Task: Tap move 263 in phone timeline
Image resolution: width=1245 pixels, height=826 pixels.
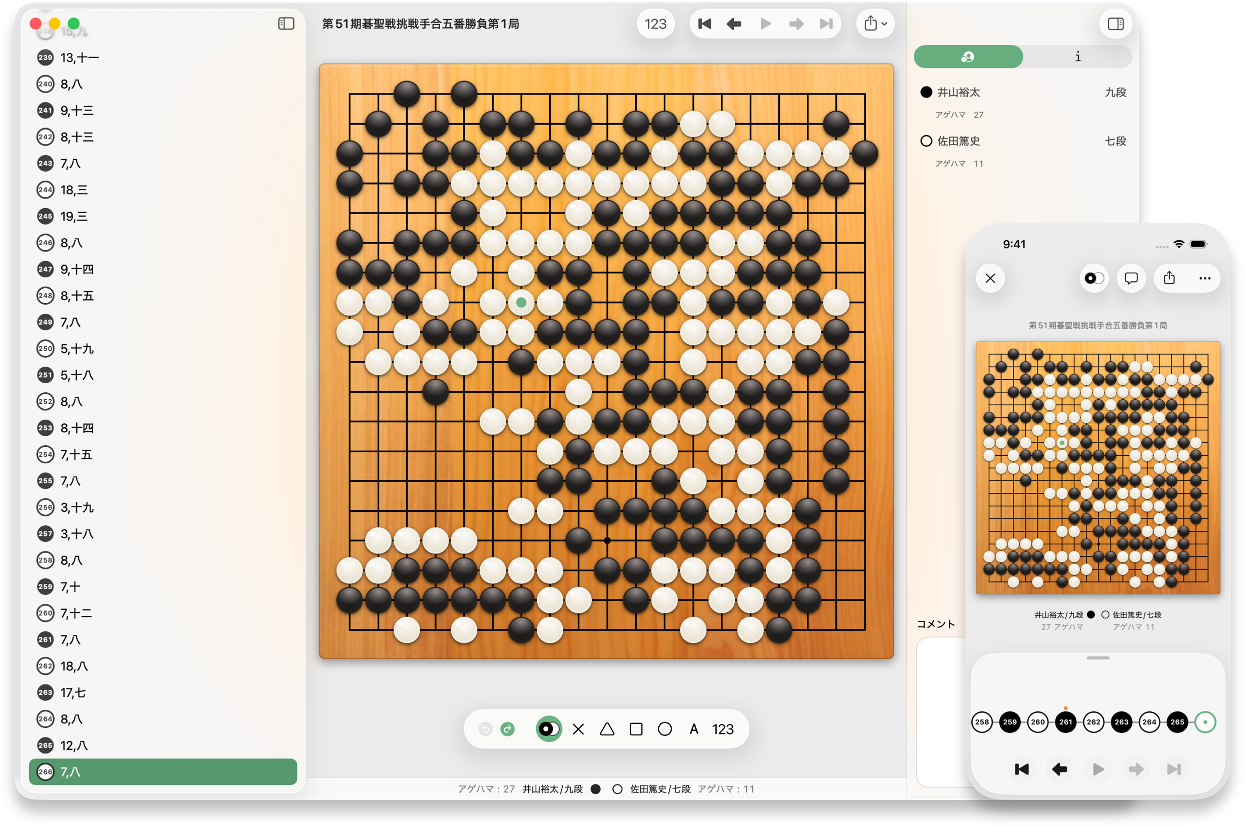Action: point(1122,722)
